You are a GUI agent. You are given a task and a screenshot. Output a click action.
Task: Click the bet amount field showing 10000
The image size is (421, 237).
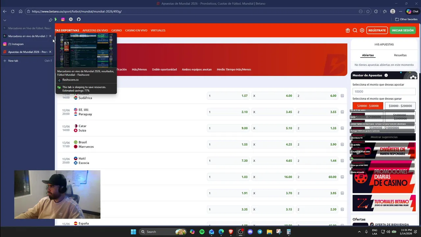coord(384,92)
